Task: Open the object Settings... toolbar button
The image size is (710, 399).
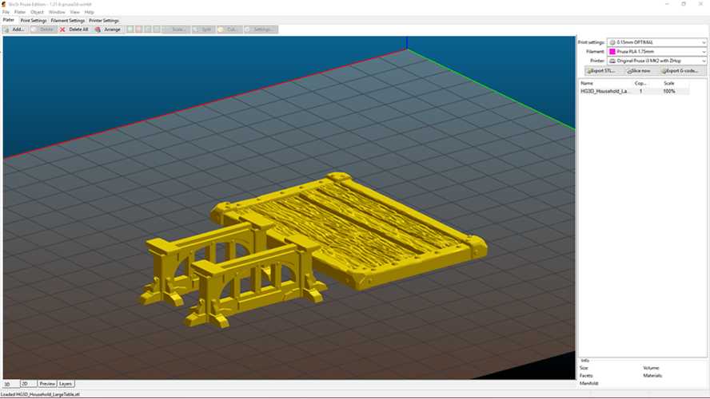Action: 261,30
